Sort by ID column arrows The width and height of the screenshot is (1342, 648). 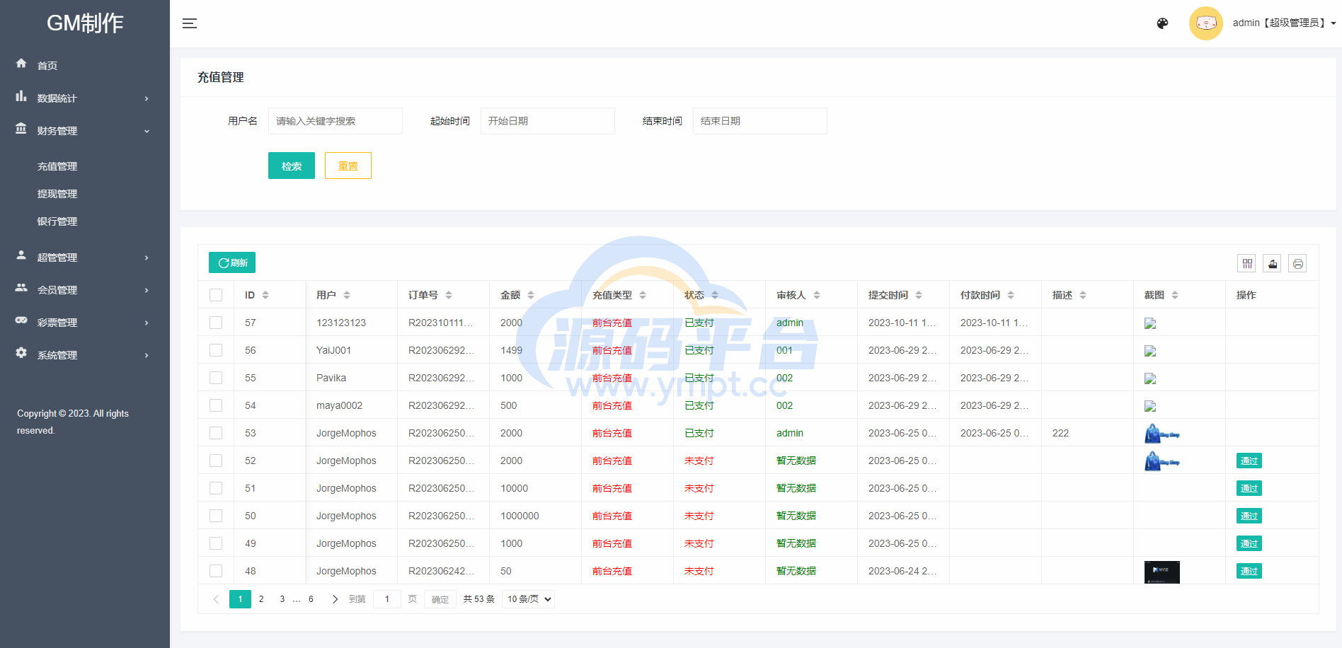coord(265,295)
